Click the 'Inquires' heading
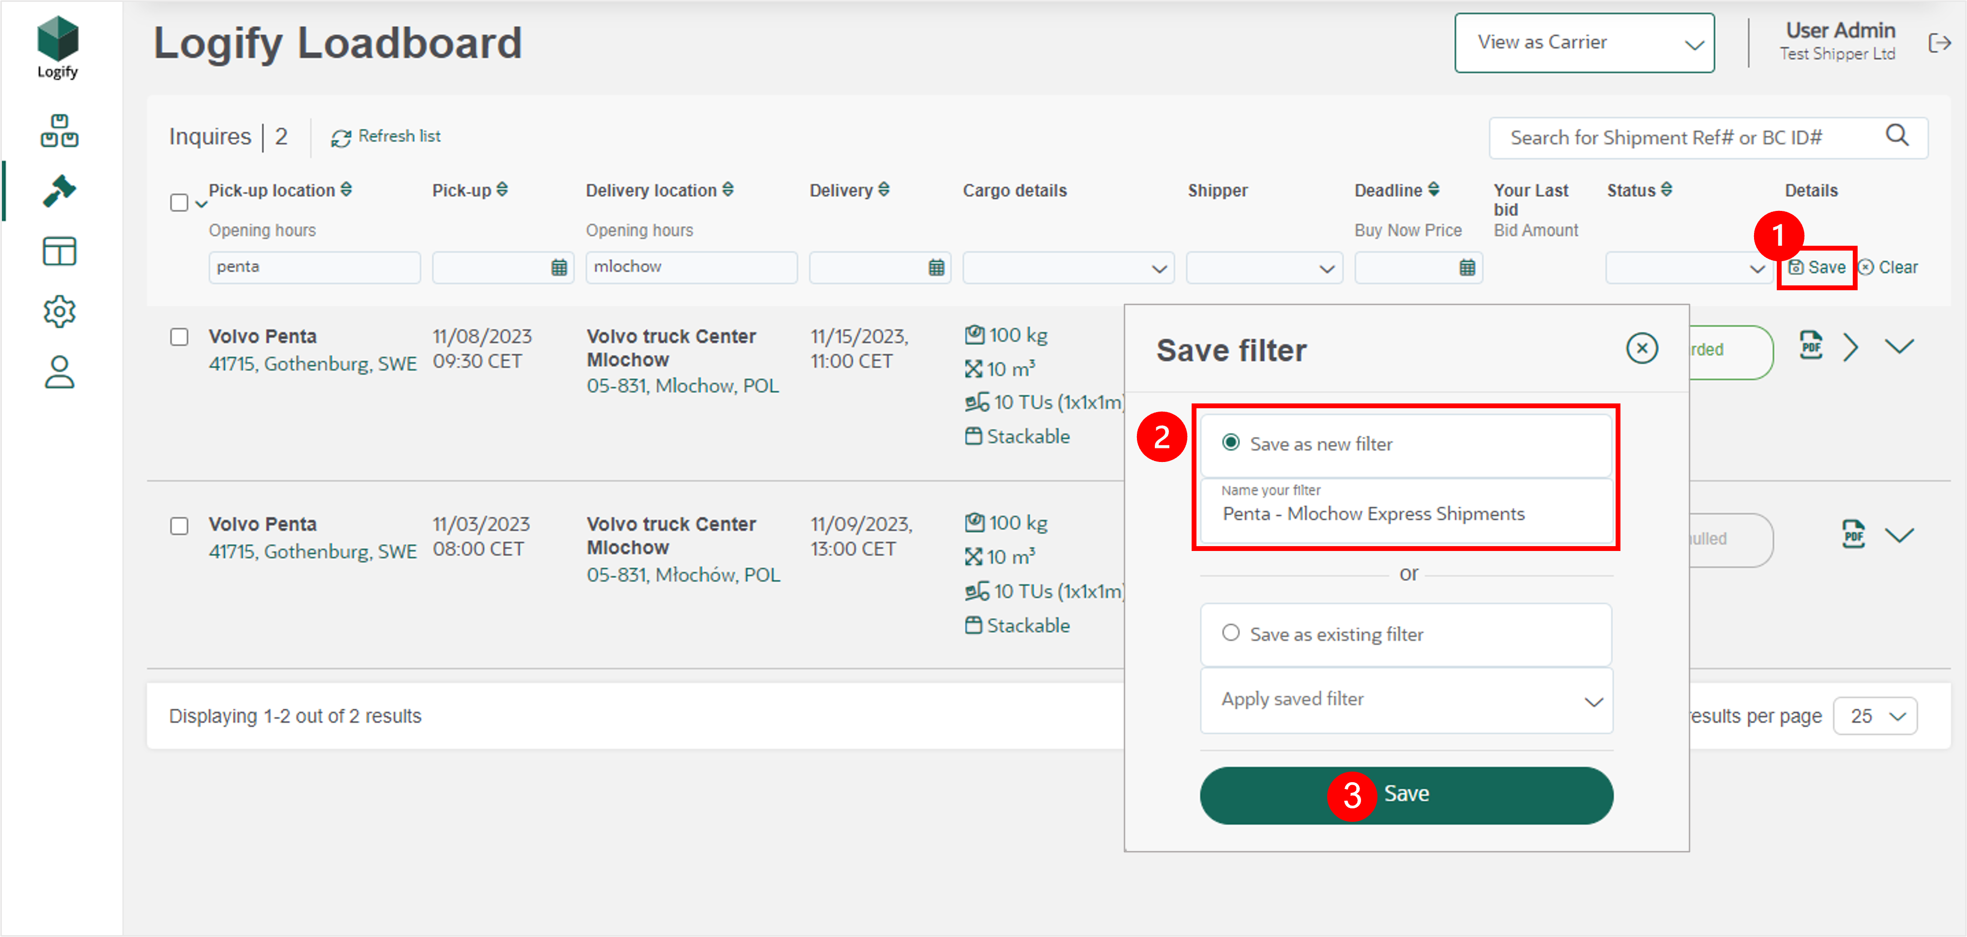The width and height of the screenshot is (1967, 937). (x=210, y=136)
